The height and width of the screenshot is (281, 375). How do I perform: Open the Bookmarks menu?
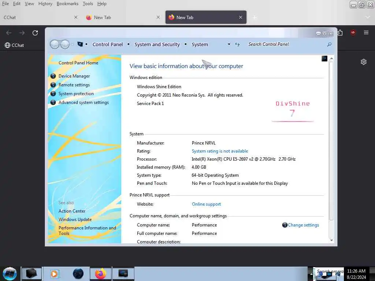(x=67, y=4)
